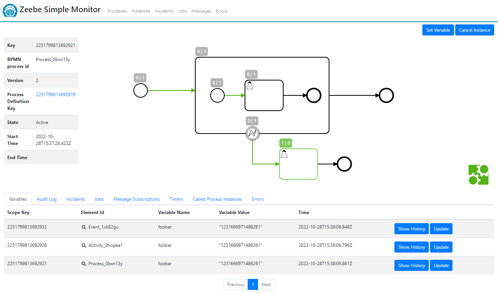
Task: Select the user task icon on the green task
Action: tap(284, 154)
